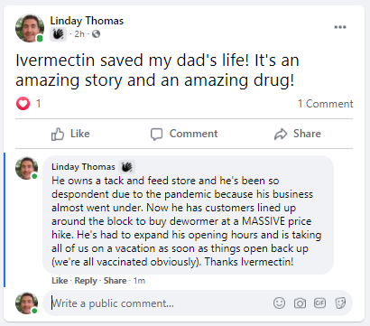Click the Comment speech bubble icon
This screenshot has height=326, width=370.
click(156, 135)
